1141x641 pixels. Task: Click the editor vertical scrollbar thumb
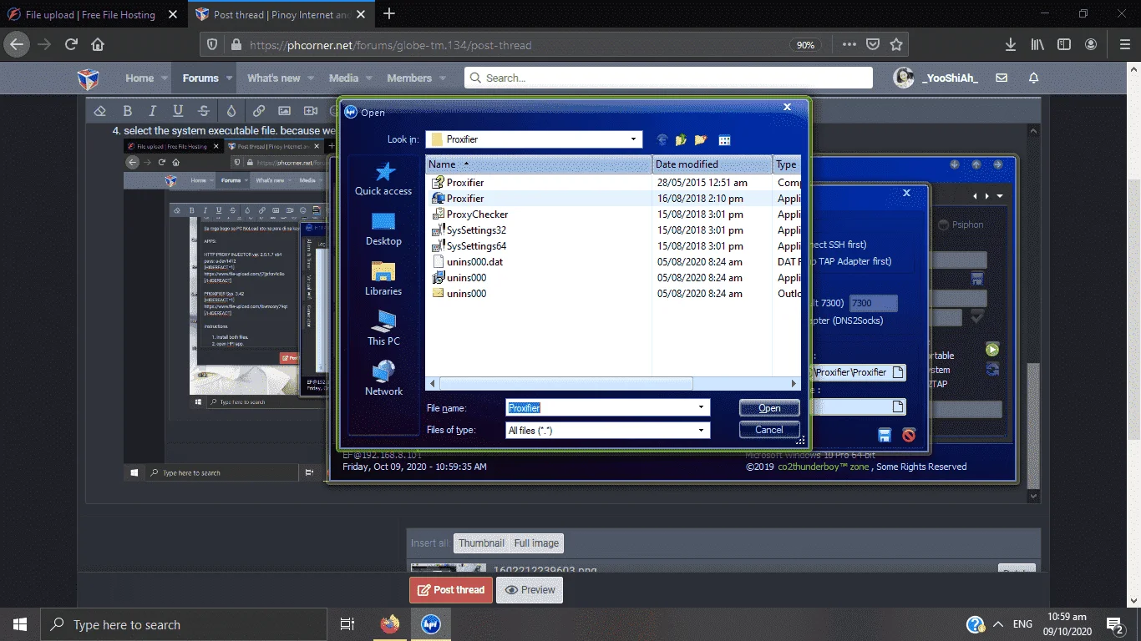(1034, 424)
